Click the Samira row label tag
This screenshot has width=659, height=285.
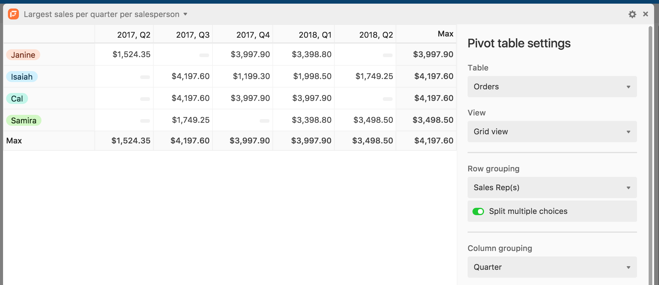click(24, 120)
